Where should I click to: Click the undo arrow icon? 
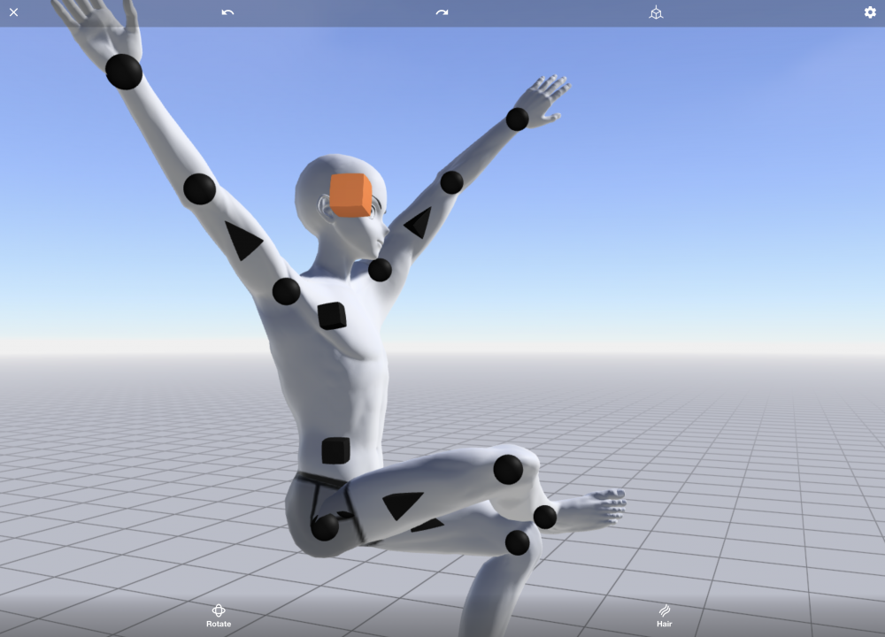click(227, 12)
